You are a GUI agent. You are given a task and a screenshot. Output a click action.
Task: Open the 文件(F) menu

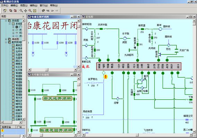coord(5,6)
